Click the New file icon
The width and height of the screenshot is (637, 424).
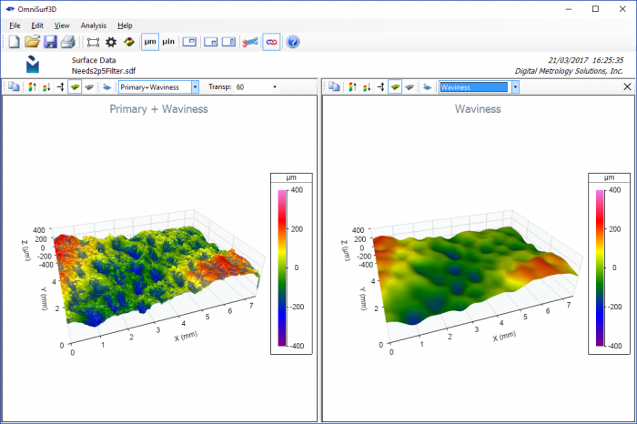(x=15, y=42)
